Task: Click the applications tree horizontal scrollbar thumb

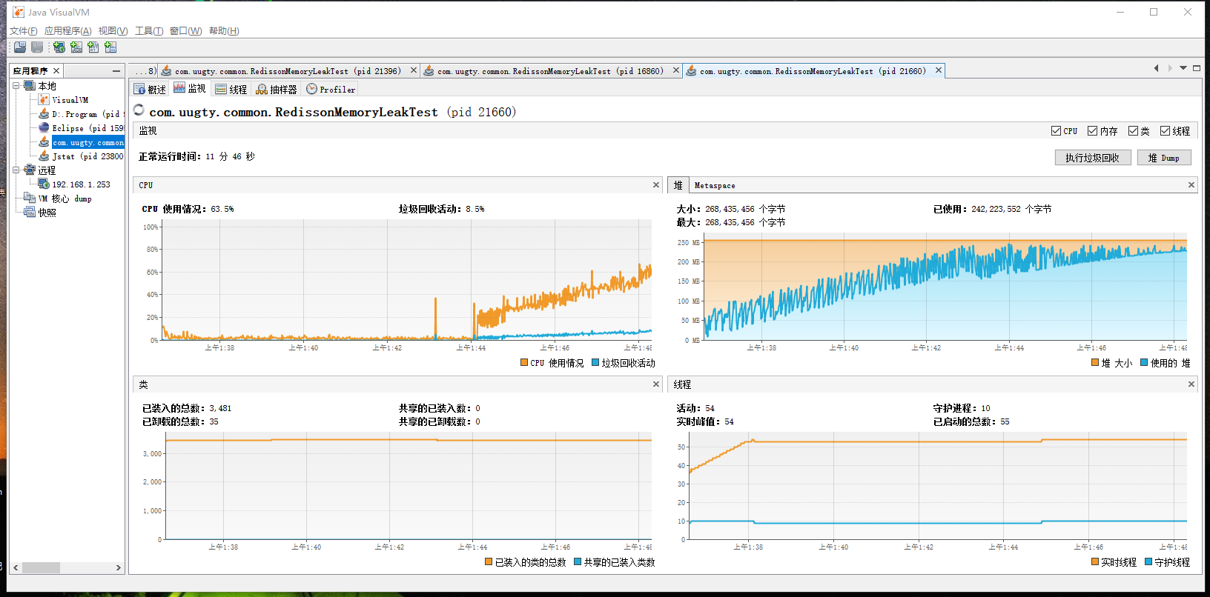Action: [x=41, y=568]
